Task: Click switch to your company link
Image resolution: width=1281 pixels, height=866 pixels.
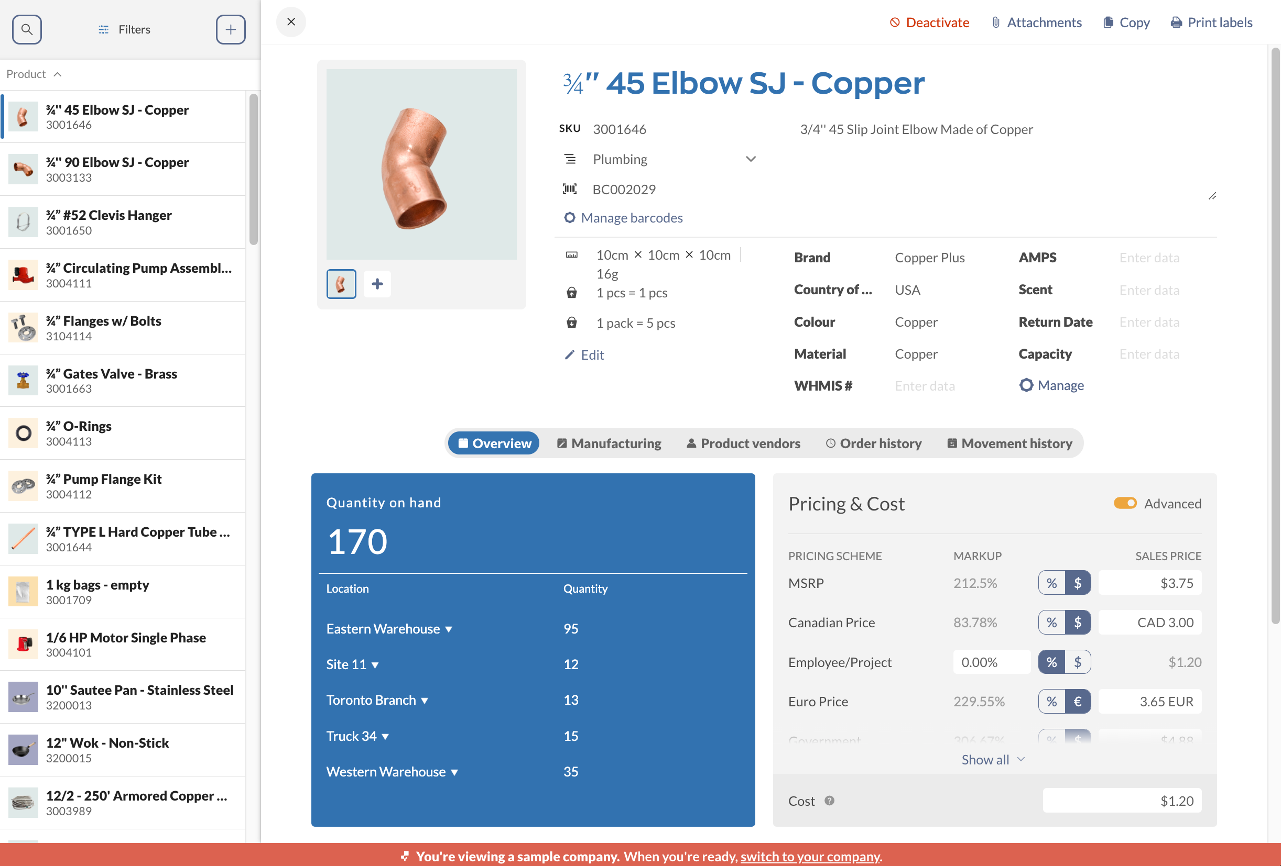Action: 810,856
